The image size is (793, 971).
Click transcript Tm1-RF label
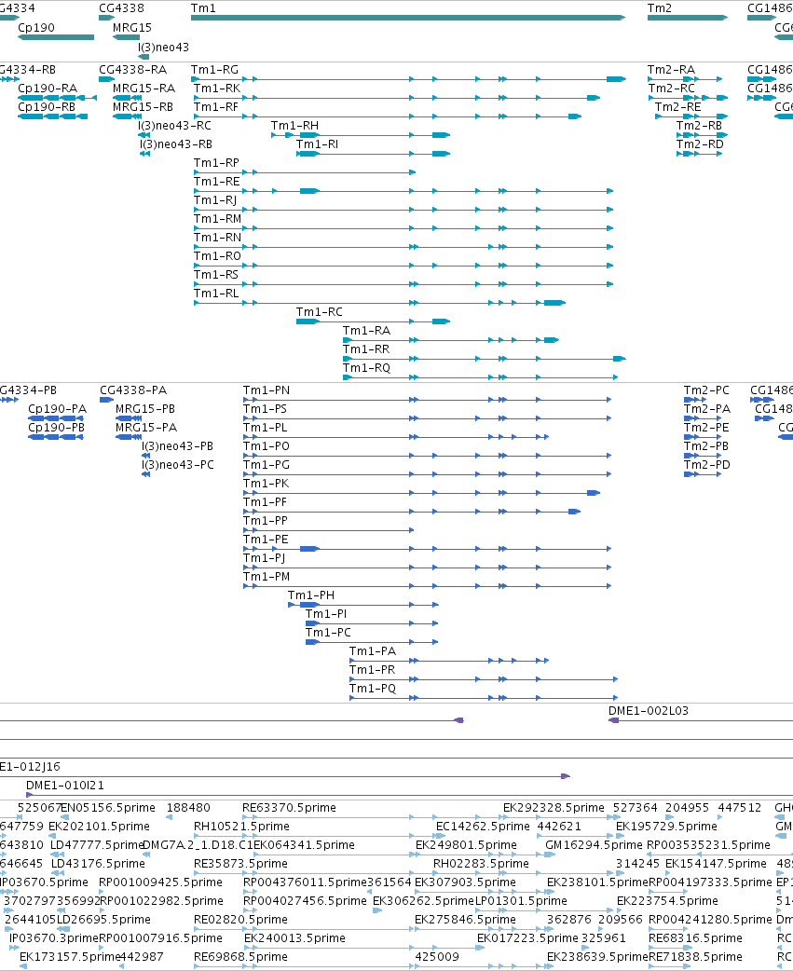pyautogui.click(x=216, y=106)
